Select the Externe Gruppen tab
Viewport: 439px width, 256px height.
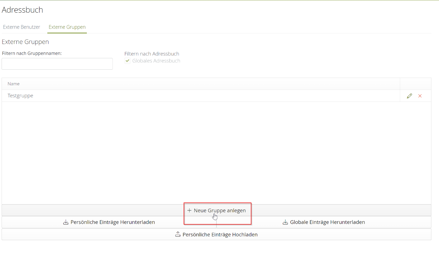tap(67, 27)
